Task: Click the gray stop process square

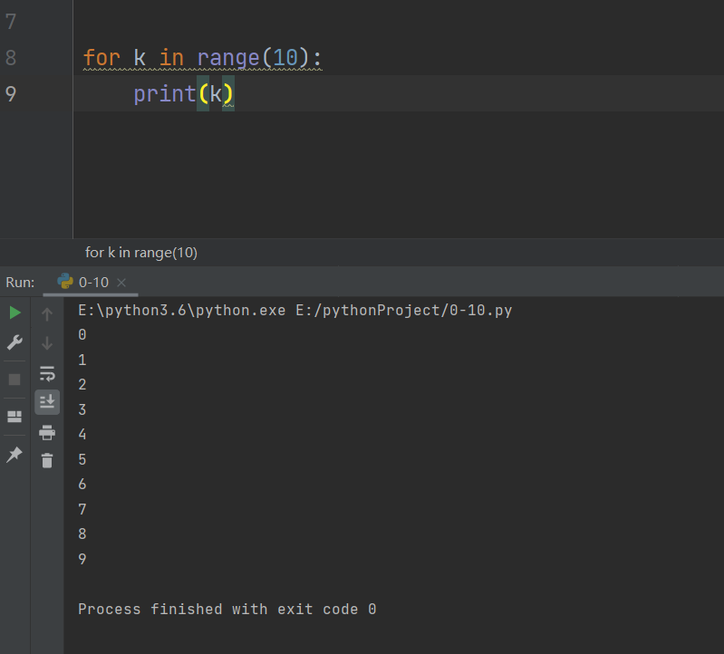Action: (x=14, y=380)
